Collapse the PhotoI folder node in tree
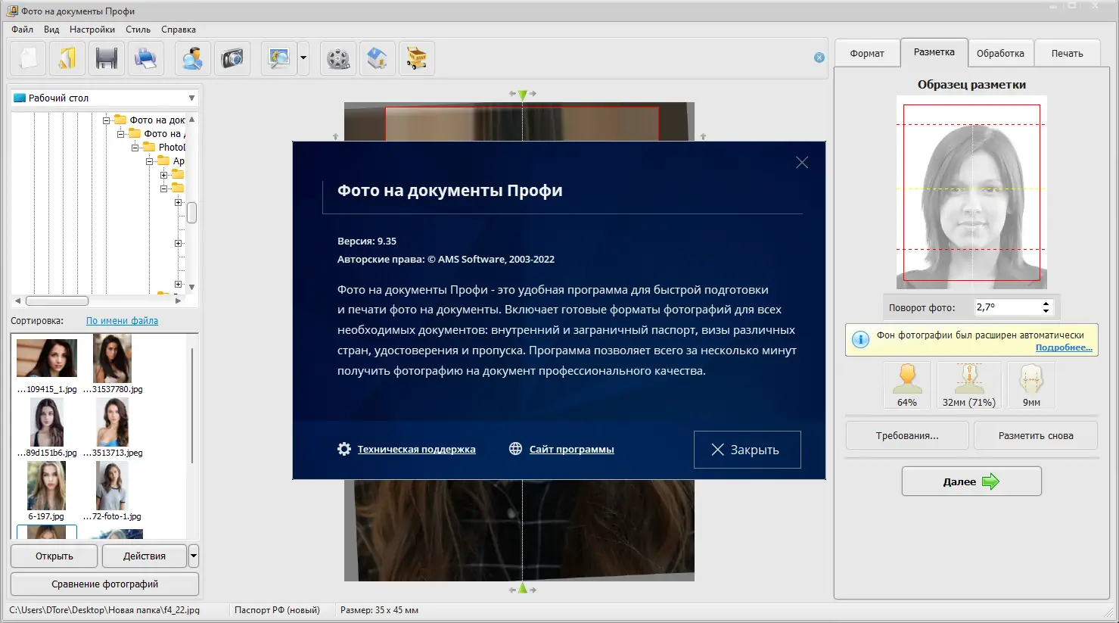 coord(135,148)
